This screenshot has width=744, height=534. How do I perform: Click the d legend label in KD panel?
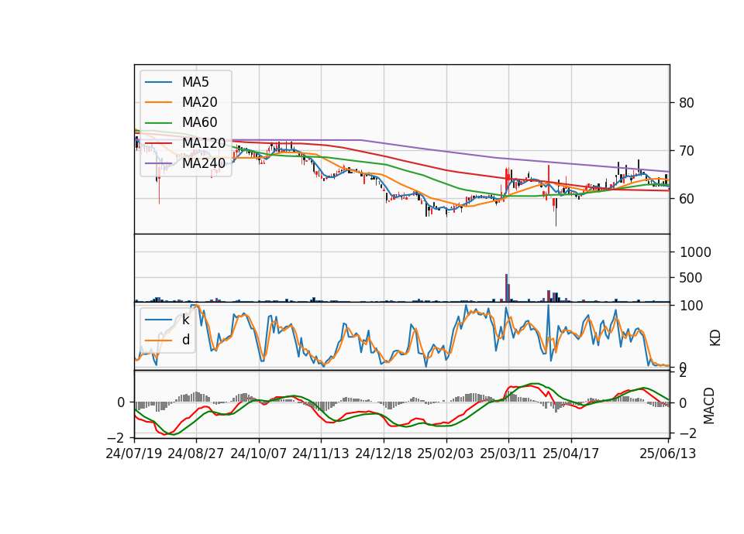pyautogui.click(x=185, y=340)
